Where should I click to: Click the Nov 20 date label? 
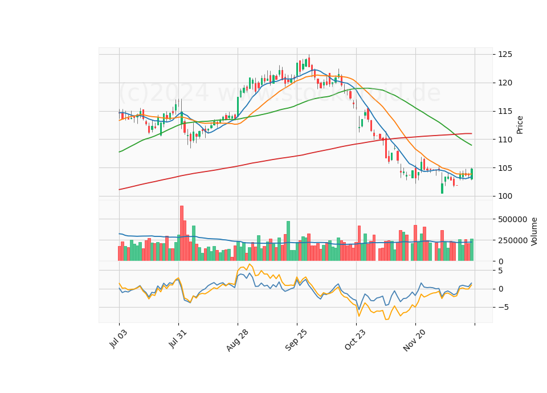click(414, 340)
